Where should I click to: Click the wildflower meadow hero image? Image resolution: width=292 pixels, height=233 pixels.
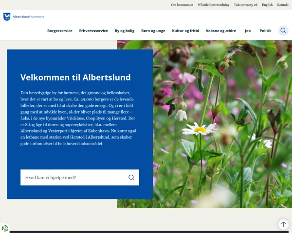click(x=222, y=124)
